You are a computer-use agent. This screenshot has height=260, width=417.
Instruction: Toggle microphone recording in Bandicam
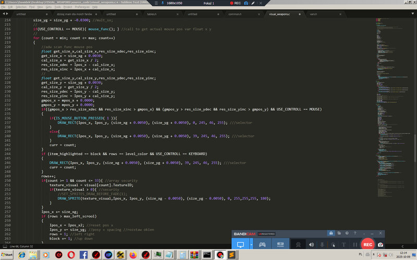(322, 244)
